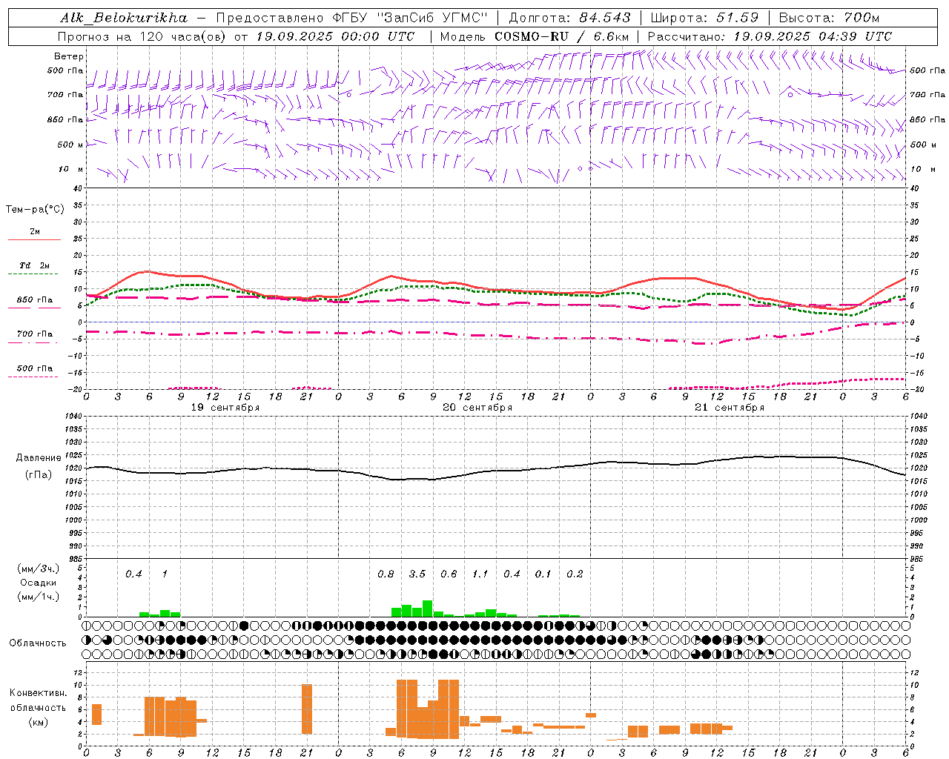Screen dimensions: 949x759
Task: Click the 0.6 precipitation total value
Action: coord(449,574)
